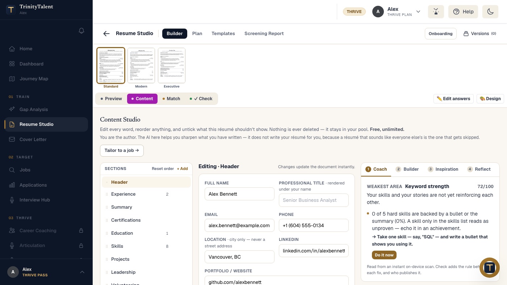Screen dimensions: 507x285
Task: Open the Interview Hub
Action: click(46, 200)
